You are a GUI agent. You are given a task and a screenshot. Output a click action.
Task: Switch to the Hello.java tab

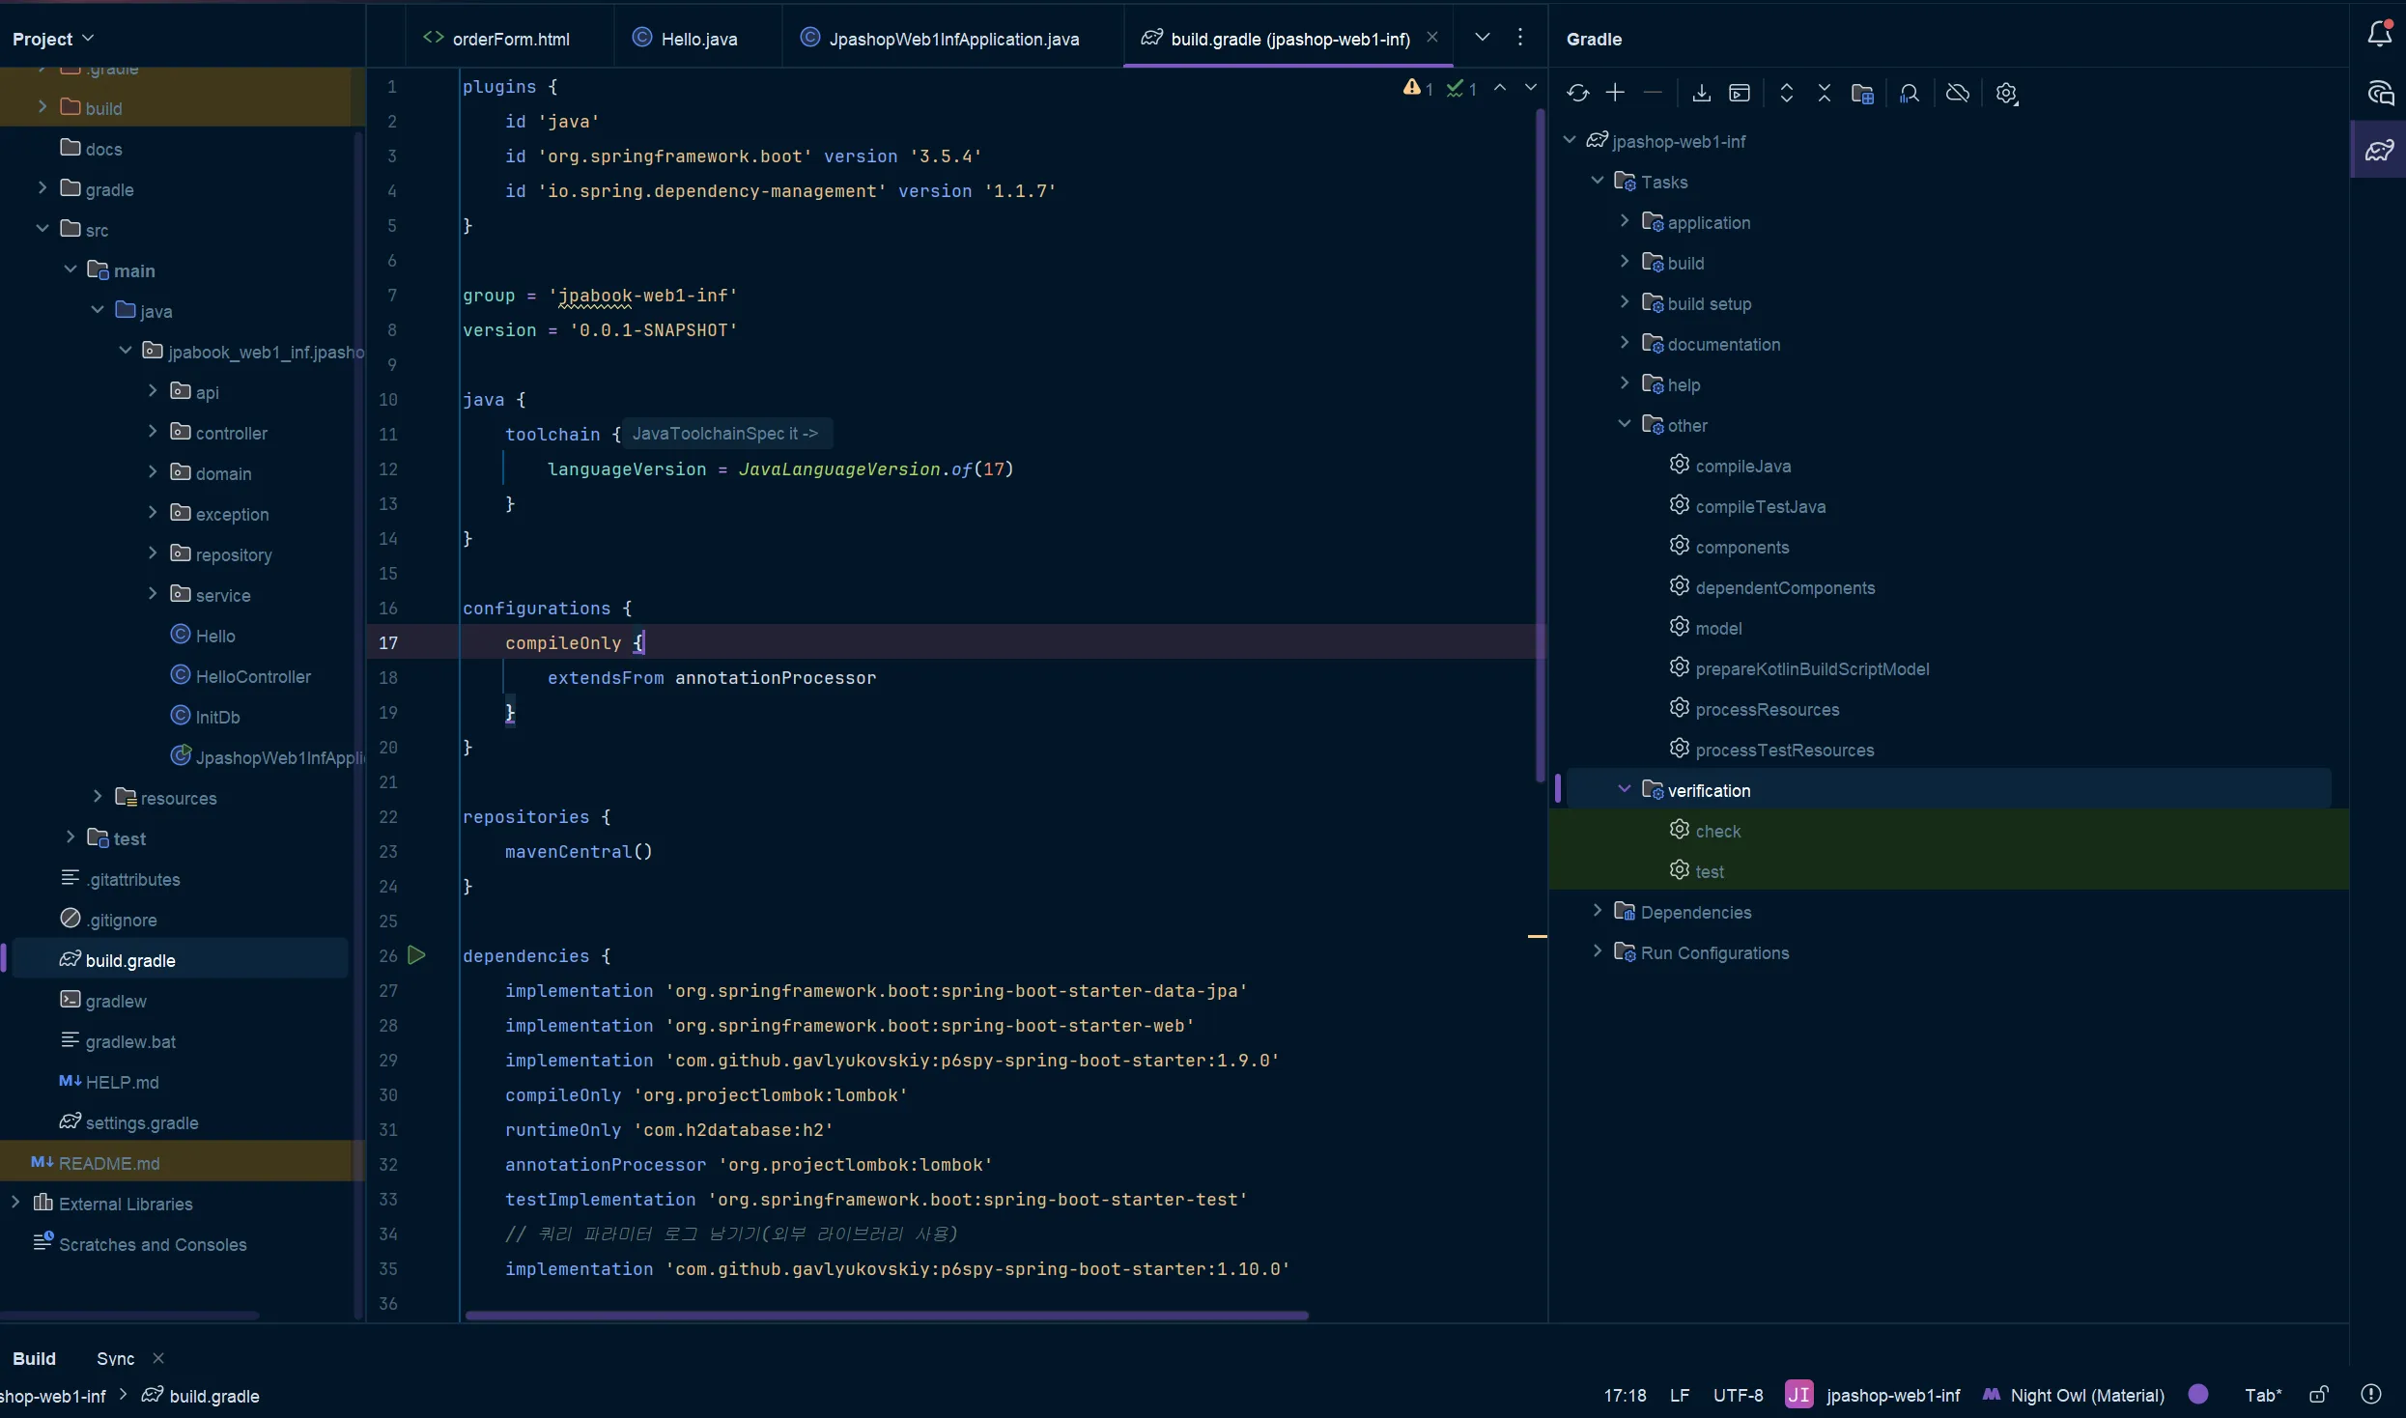point(697,38)
